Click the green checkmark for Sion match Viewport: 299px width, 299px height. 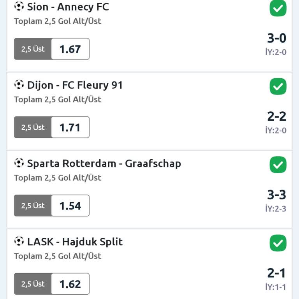[x=278, y=8]
